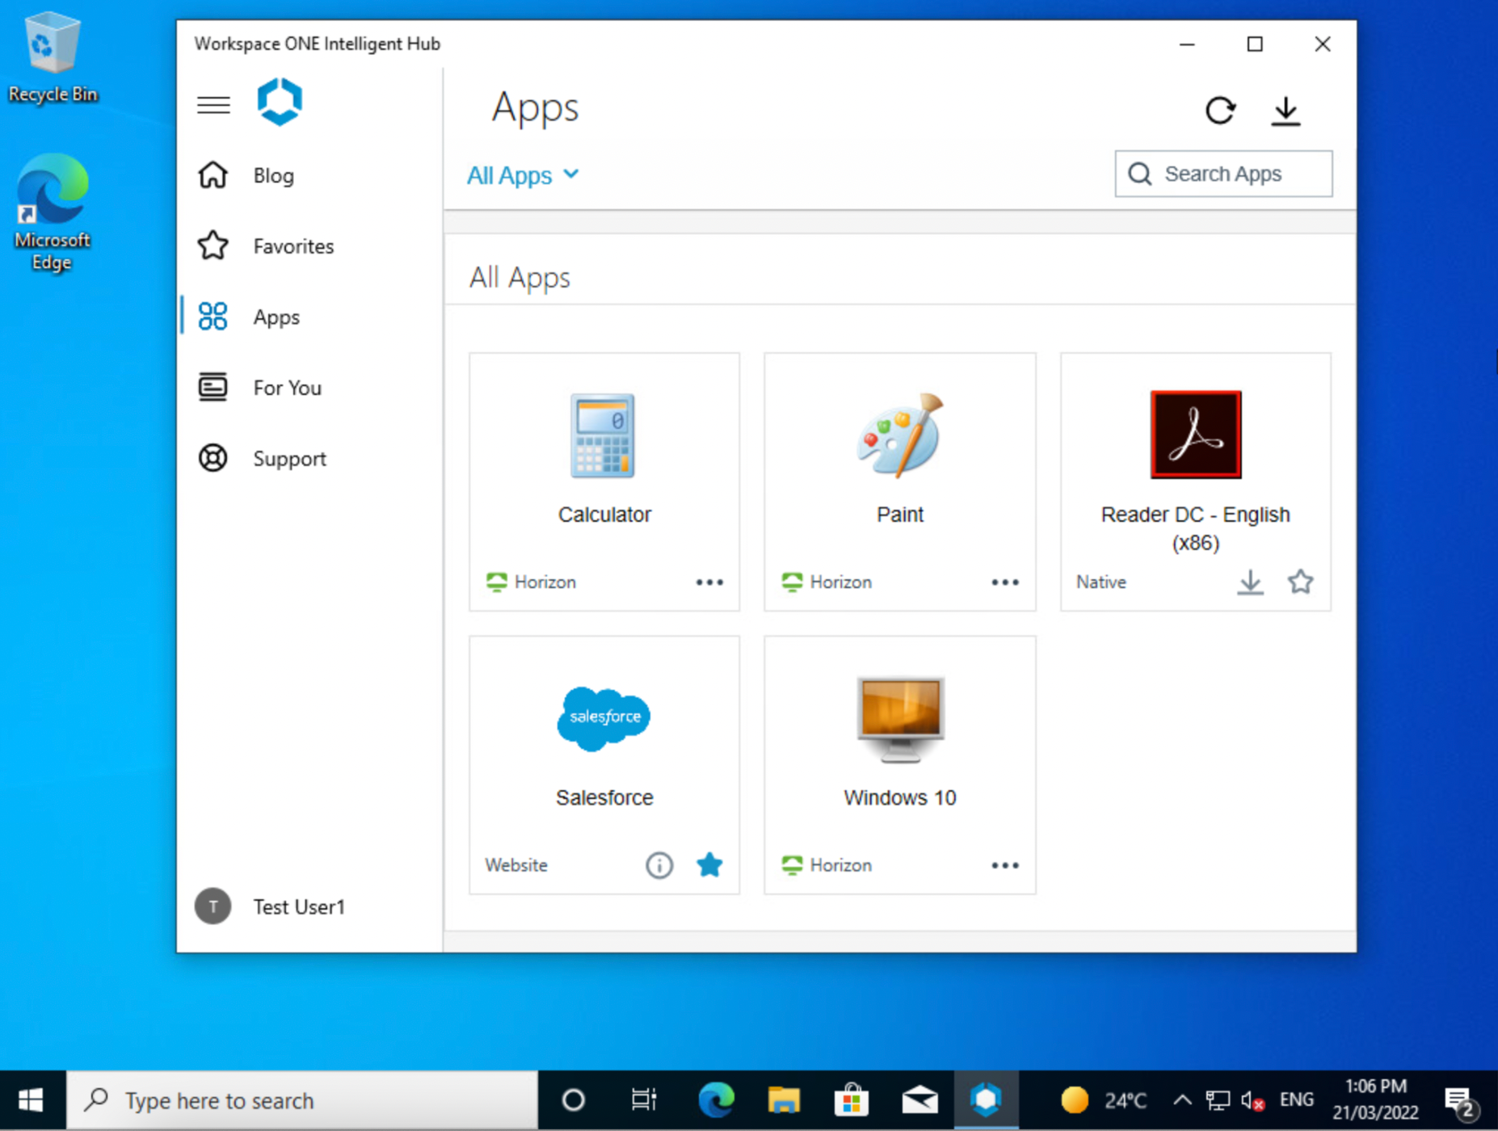Open Windows 10 more options ellipsis
The height and width of the screenshot is (1131, 1498).
click(1004, 865)
